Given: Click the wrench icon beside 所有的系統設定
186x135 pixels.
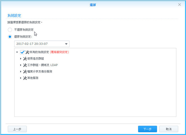Looking at the screenshot, I should tap(27, 52).
